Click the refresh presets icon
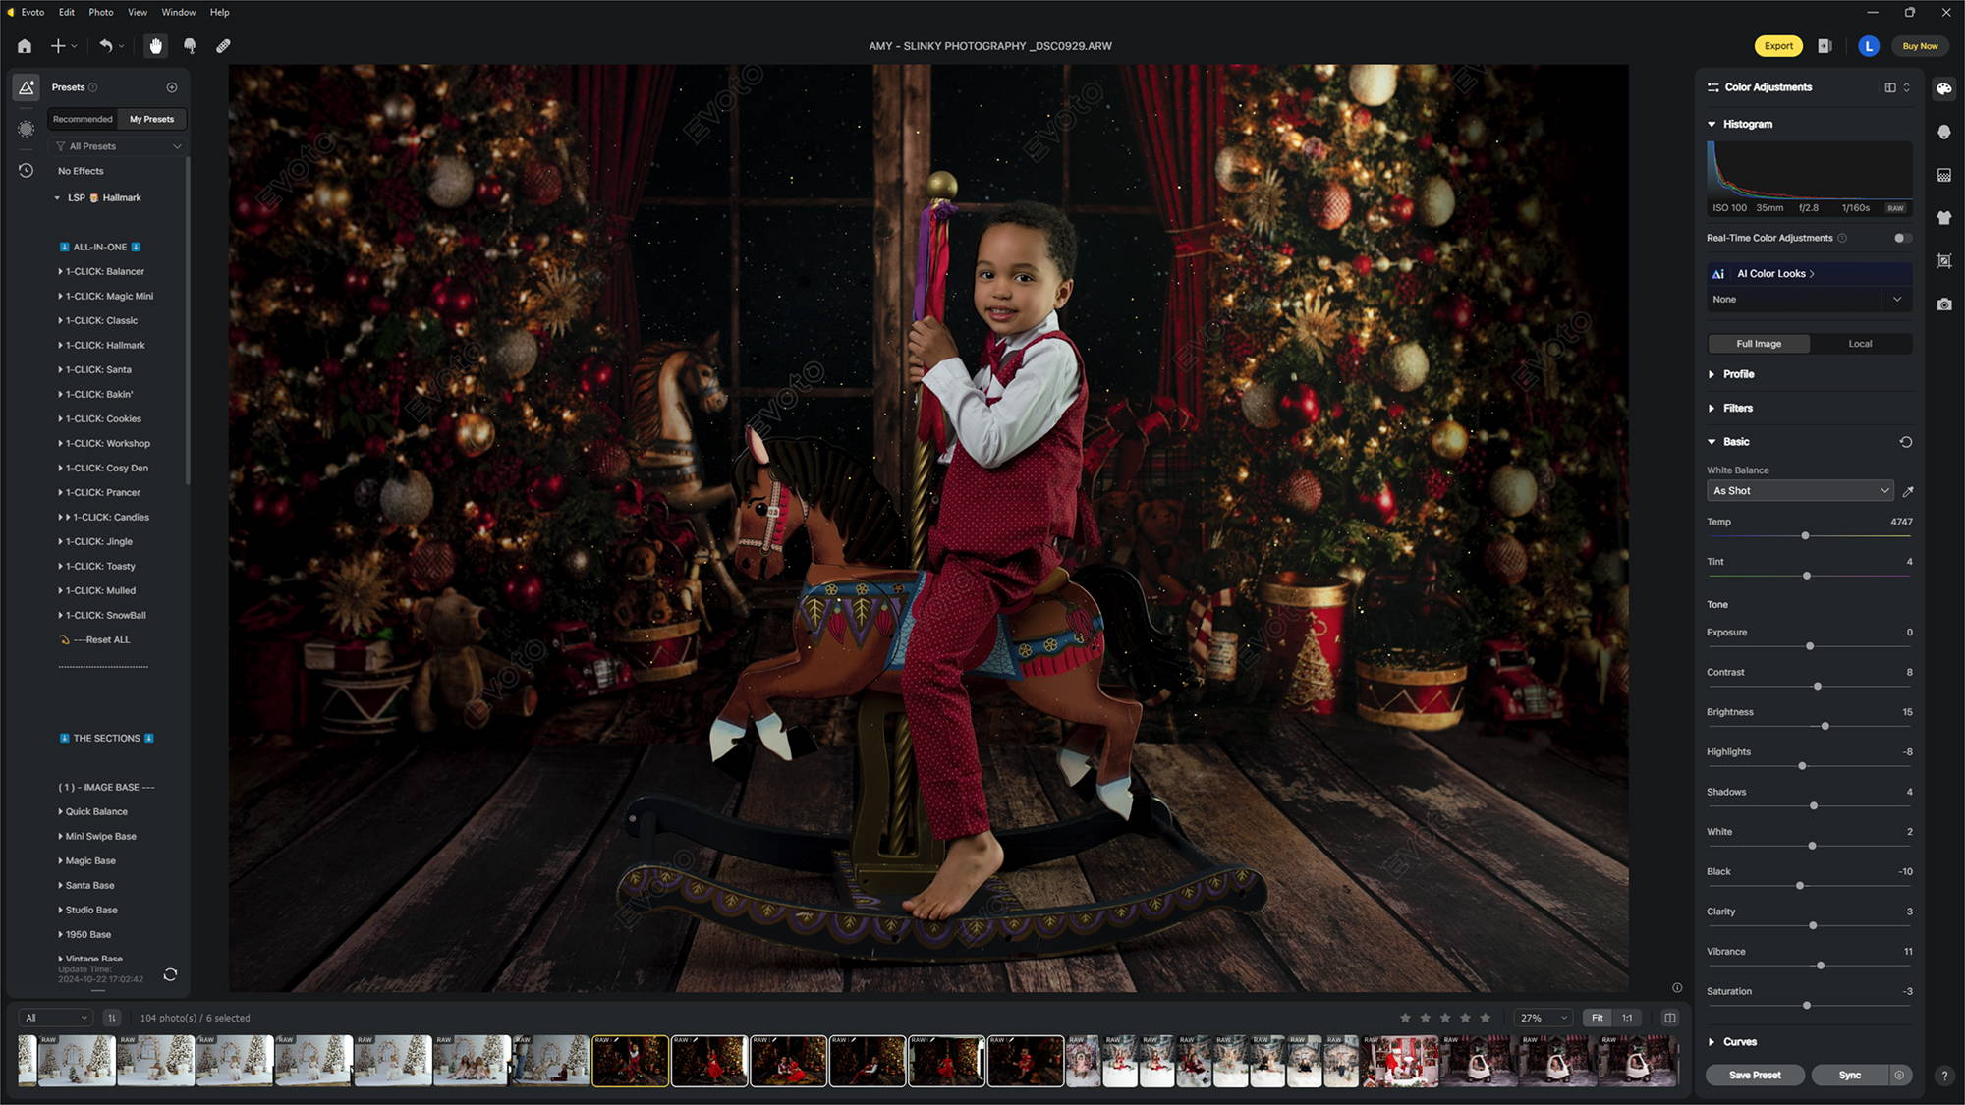Image resolution: width=1965 pixels, height=1105 pixels. 170,974
